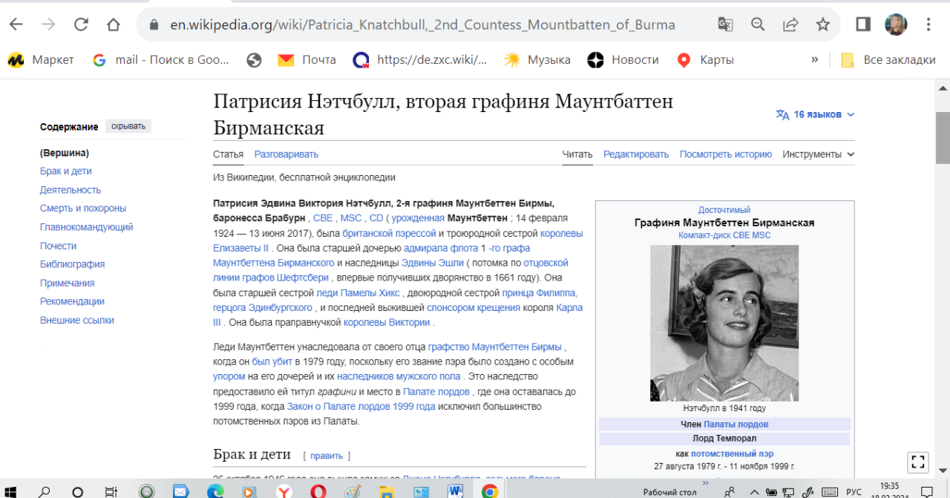The image size is (950, 498).
Task: Open Chrome three-dot menu
Action: coord(928,24)
